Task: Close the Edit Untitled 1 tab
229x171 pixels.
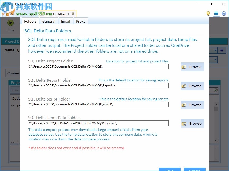Action: tap(73, 13)
